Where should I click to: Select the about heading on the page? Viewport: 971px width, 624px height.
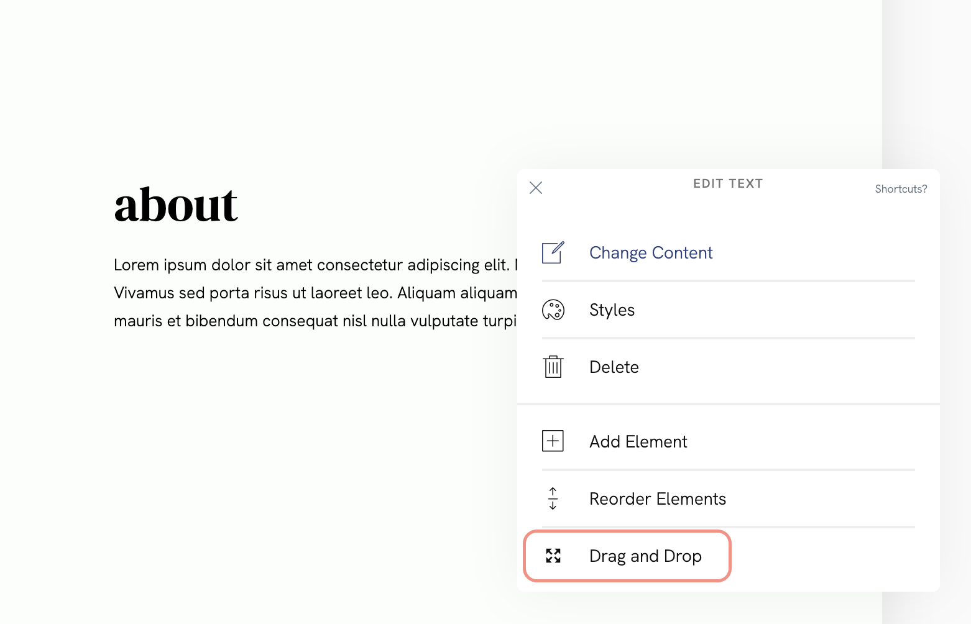tap(175, 205)
